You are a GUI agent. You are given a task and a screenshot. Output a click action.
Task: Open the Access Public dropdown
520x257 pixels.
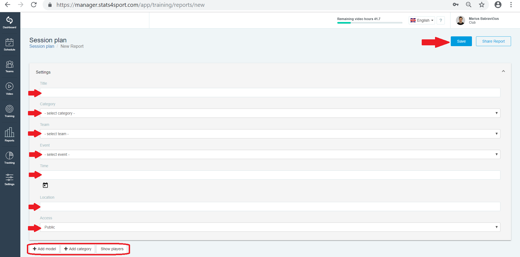tap(270, 227)
